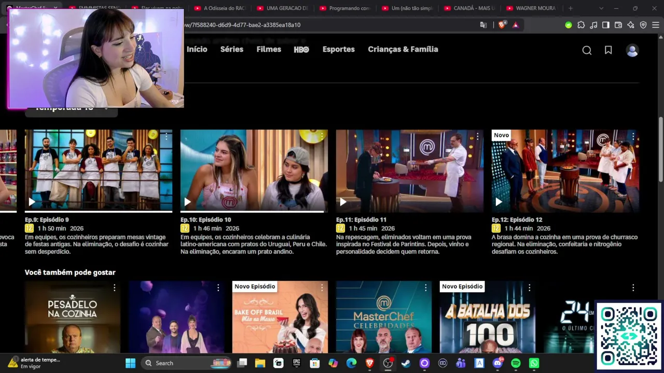Go to Séries in the navigation
This screenshot has width=664, height=373.
pos(232,49)
